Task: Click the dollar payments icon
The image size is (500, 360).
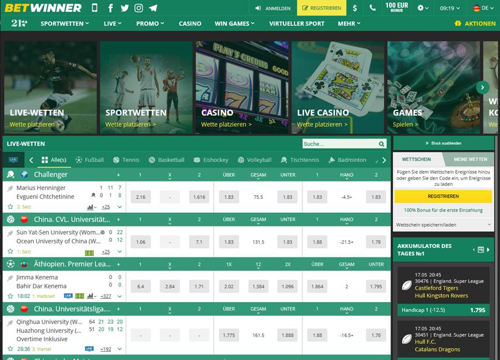Action: tap(355, 8)
